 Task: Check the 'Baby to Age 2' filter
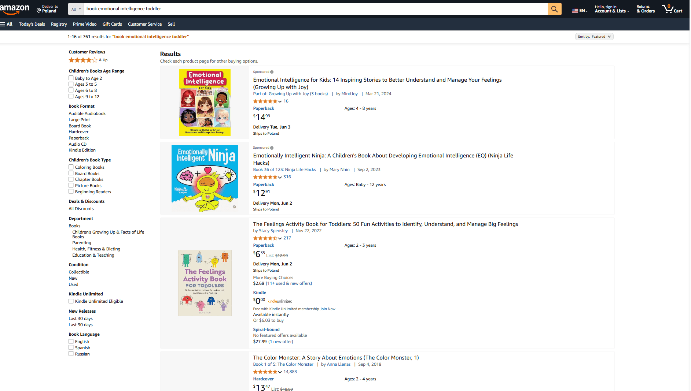[71, 78]
